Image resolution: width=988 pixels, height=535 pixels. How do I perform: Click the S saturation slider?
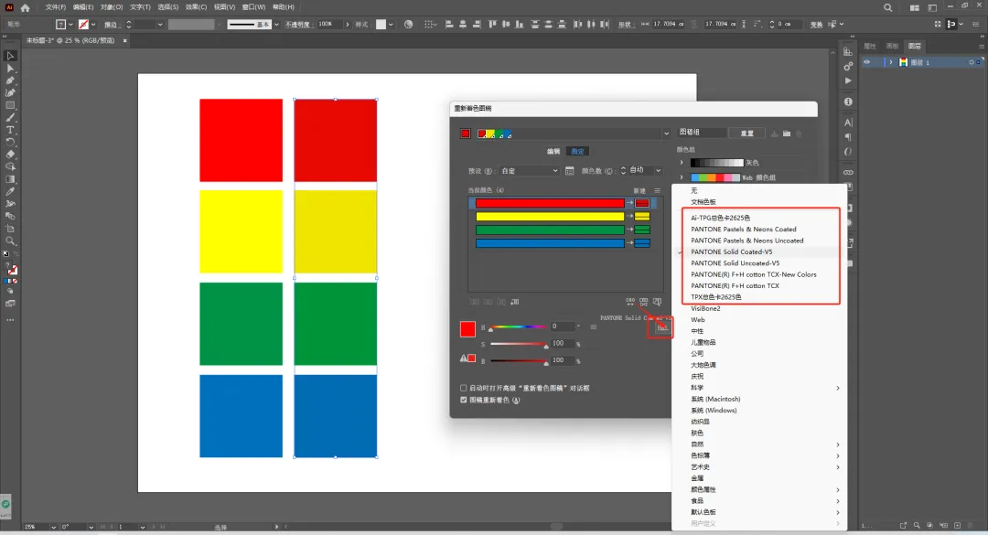point(519,344)
